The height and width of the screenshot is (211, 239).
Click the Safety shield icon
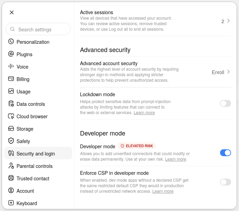point(11,141)
